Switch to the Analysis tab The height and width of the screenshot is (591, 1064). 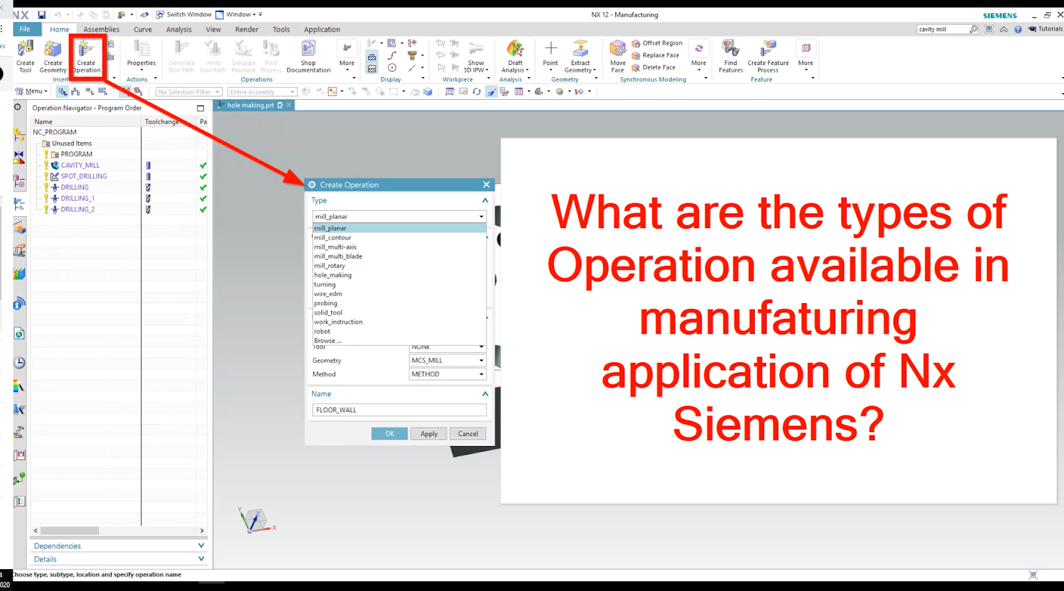coord(179,29)
